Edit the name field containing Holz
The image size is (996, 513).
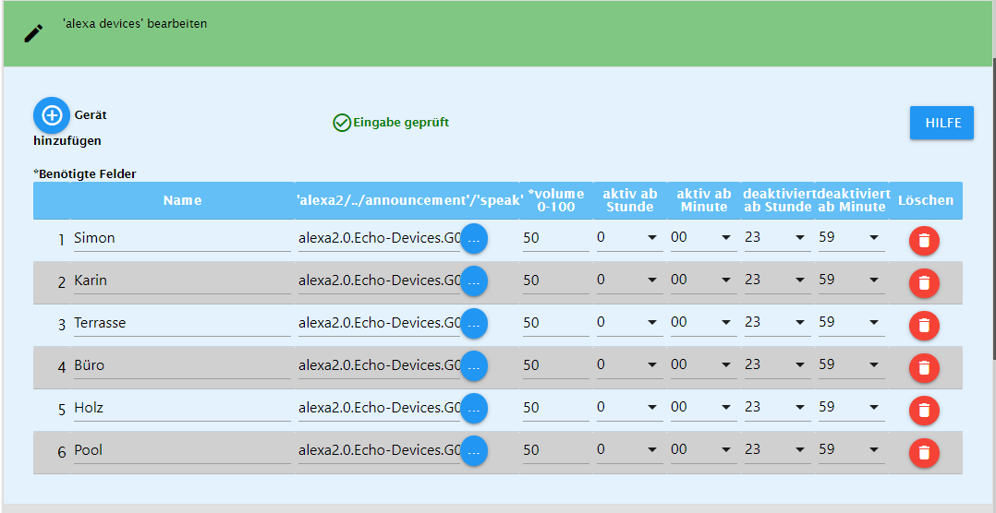coord(182,409)
